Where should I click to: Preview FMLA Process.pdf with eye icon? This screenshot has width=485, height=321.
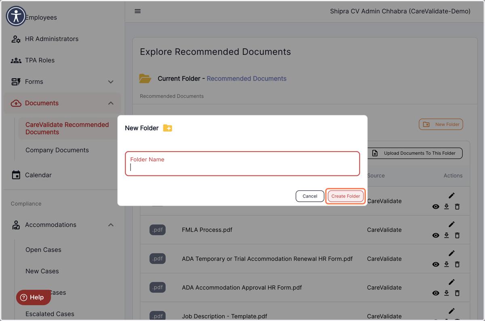(x=436, y=236)
